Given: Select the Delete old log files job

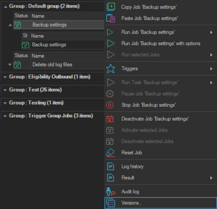Looking at the screenshot, I should [52, 64].
